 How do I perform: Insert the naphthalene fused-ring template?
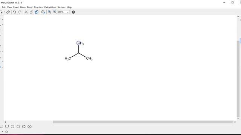[29, 126]
